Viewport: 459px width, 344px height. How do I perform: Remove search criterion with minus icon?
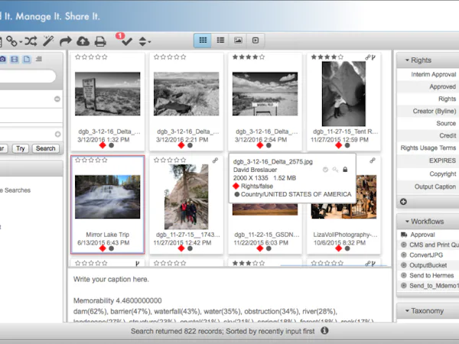coord(57,99)
